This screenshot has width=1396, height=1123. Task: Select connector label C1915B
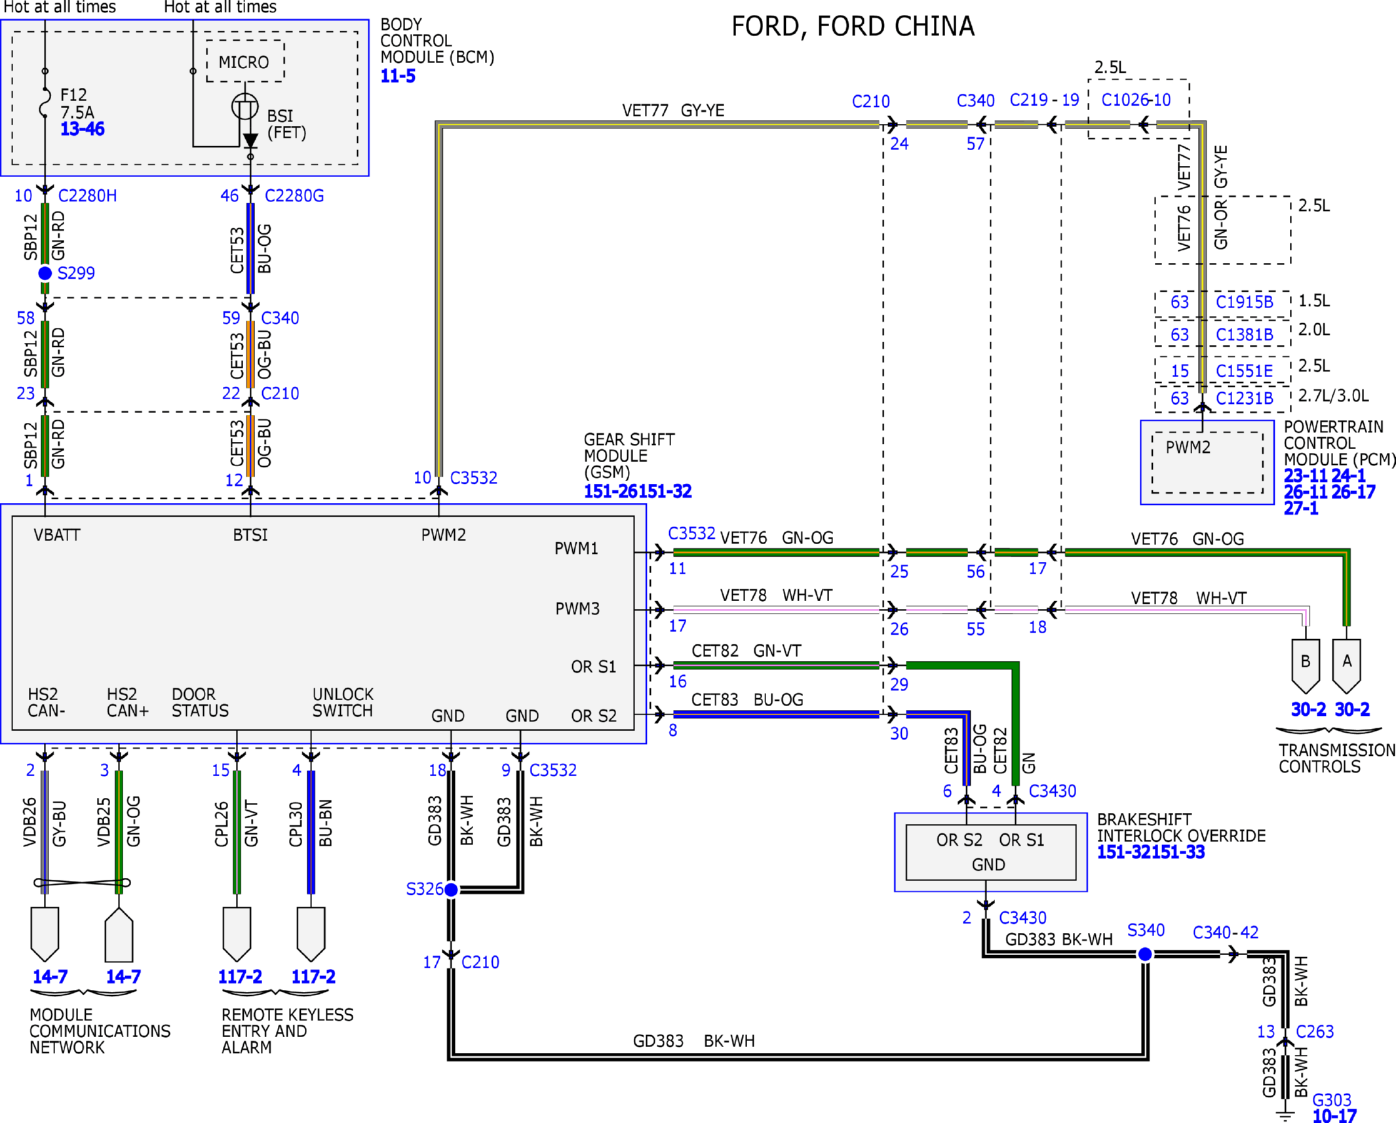[1245, 302]
